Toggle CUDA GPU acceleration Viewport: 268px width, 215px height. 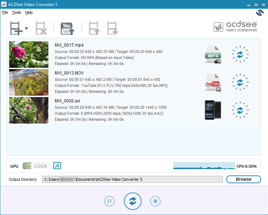pos(36,166)
